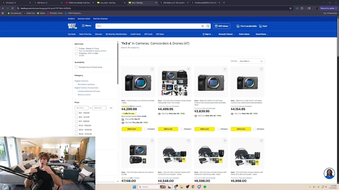Screen dimensions: 339x190
Task: Add $4,499.95 FX3 Pro Bundle to cart
Action: click(x=168, y=129)
